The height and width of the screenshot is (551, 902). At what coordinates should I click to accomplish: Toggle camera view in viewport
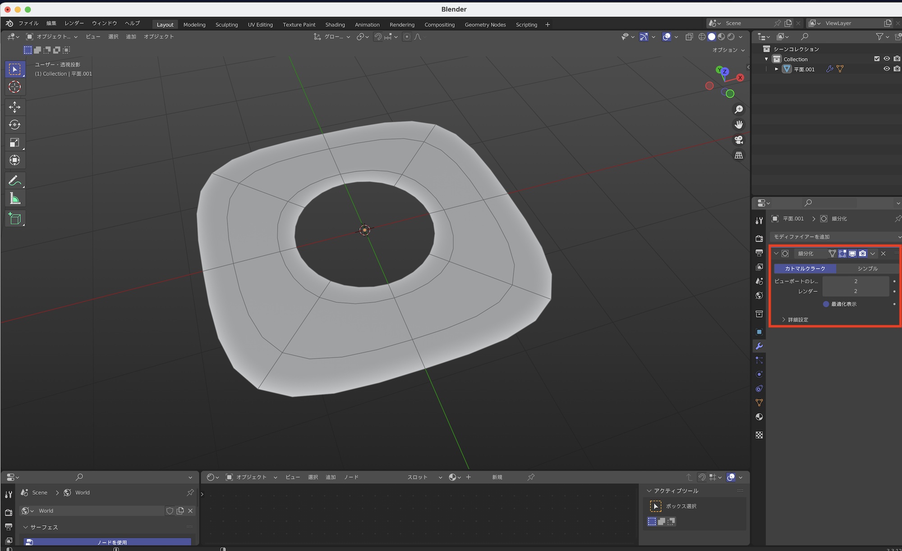pos(739,140)
